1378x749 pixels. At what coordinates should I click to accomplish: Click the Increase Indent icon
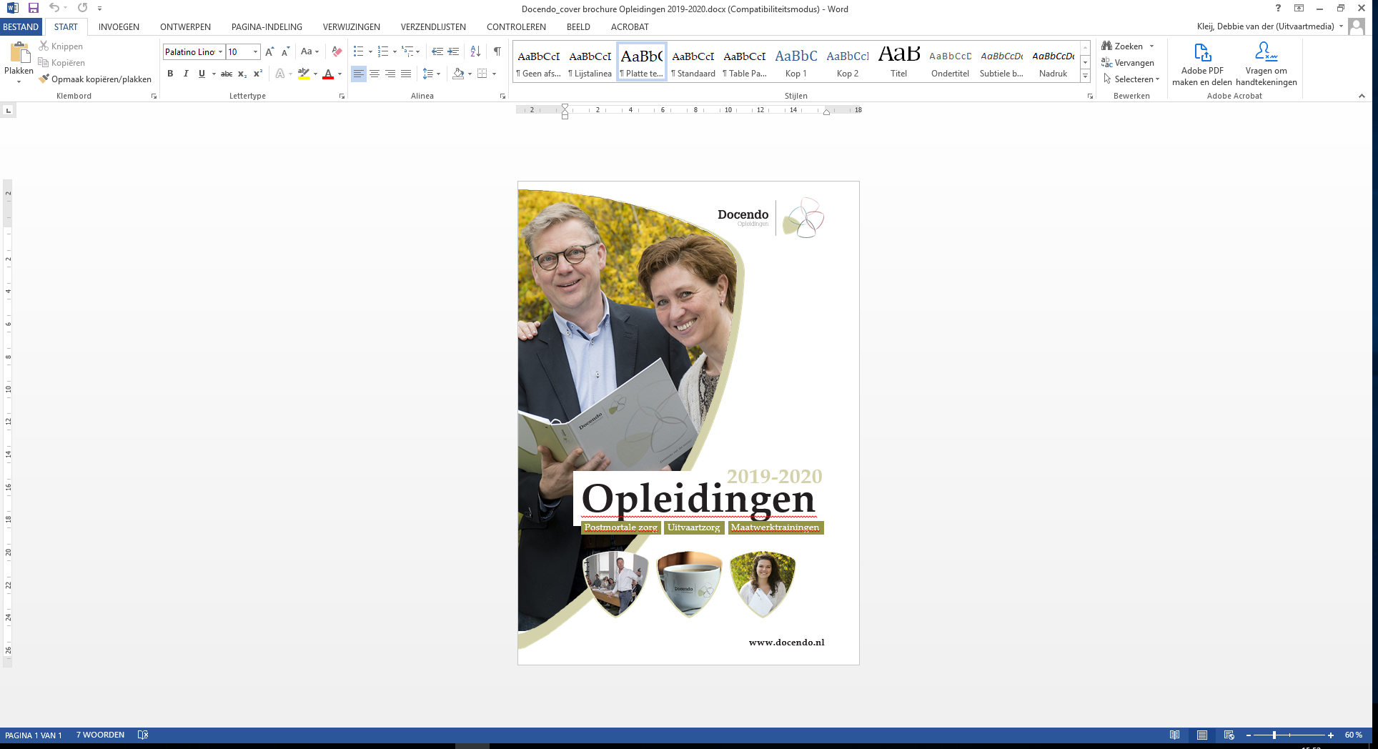click(x=453, y=51)
